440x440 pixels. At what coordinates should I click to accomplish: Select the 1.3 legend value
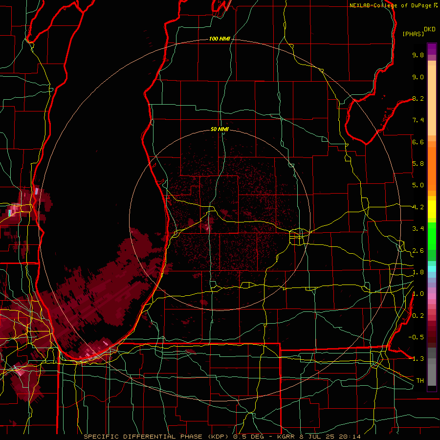tap(418, 359)
